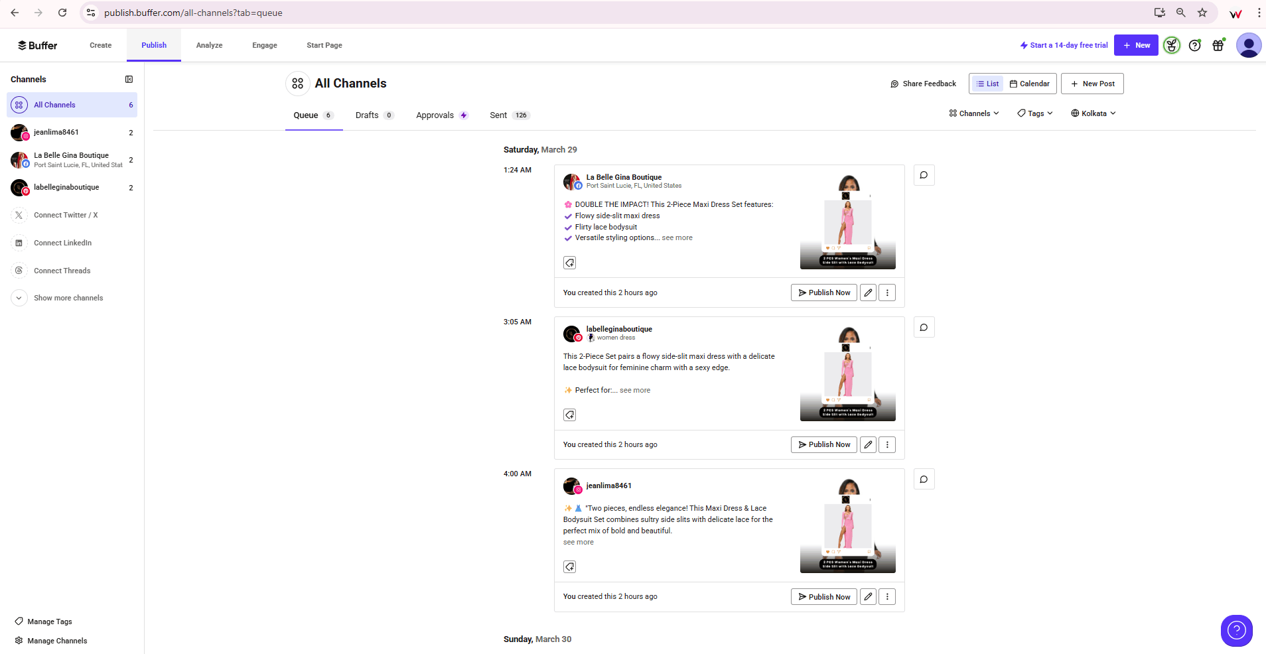The image size is (1266, 654).
Task: Click Connect Threads
Action: click(x=51, y=271)
